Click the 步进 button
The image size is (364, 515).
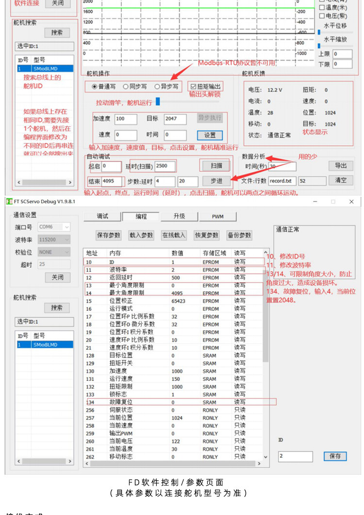pyautogui.click(x=216, y=181)
